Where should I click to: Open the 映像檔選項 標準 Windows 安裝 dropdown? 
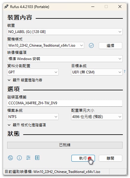[x=65, y=59]
